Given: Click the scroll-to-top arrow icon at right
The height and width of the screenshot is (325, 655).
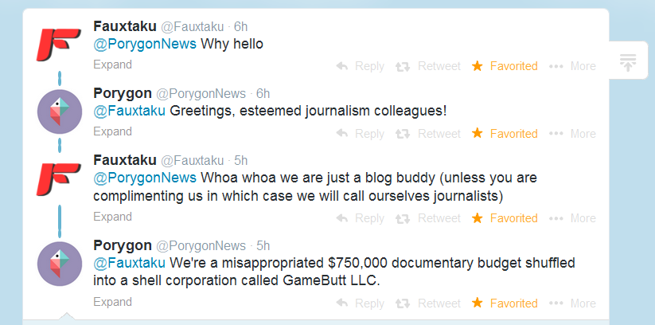Looking at the screenshot, I should [627, 62].
